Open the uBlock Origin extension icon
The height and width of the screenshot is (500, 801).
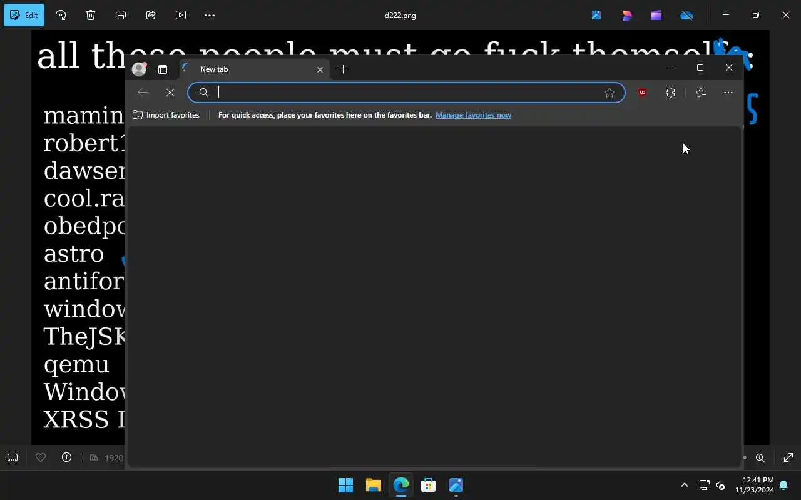642,92
